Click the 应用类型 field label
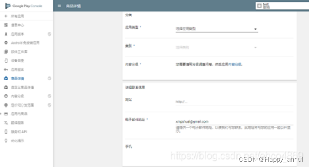This screenshot has height=167, width=309. [x=132, y=27]
